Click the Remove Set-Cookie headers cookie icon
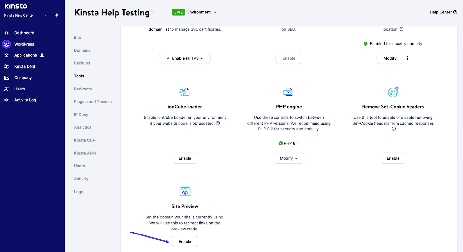 coord(393,91)
